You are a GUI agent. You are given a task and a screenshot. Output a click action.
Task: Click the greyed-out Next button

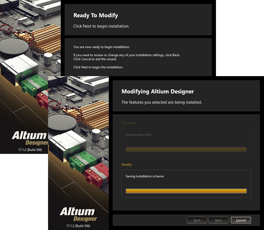click(x=218, y=220)
